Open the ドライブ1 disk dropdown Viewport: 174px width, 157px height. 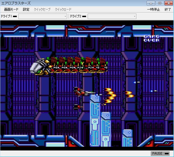click(43, 16)
